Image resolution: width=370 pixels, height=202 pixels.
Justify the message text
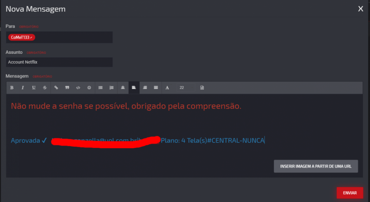tap(156, 88)
